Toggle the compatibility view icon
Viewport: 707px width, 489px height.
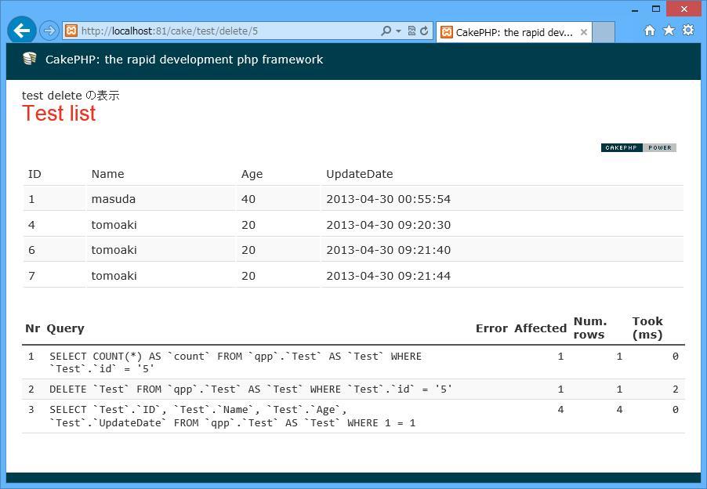(x=412, y=31)
